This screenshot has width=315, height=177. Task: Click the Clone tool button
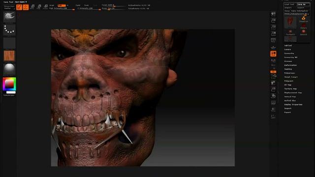coord(287,11)
